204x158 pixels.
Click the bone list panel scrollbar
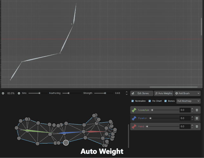[129, 136]
